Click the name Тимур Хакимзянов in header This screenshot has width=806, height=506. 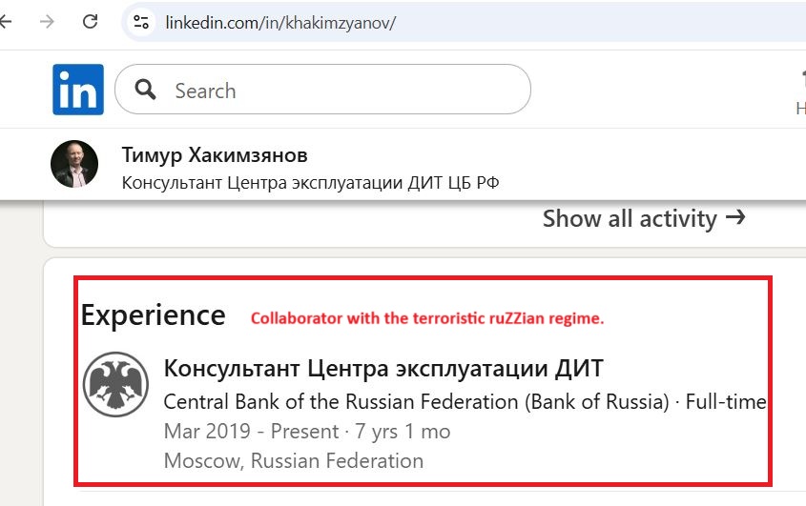click(x=215, y=155)
